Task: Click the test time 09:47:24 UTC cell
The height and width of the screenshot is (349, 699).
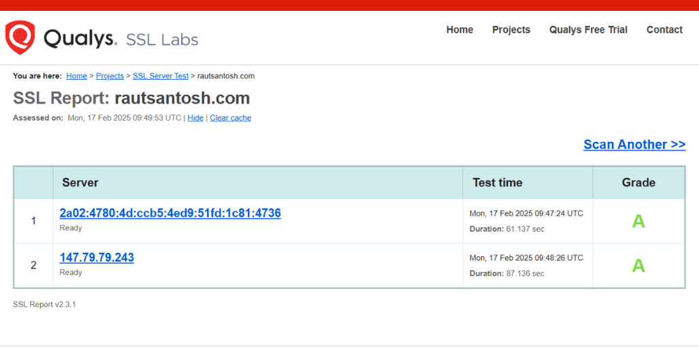Action: [x=526, y=213]
